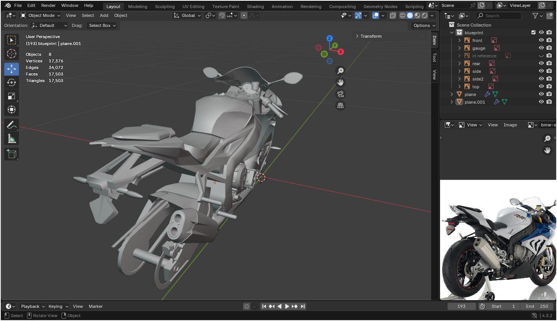Toggle auto keying record button
557x321 pixels.
coord(247,306)
